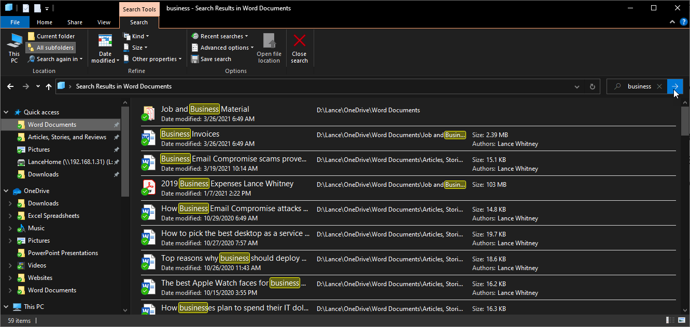Viewport: 690px width, 327px height.
Task: Open the File menu tab
Action: [x=15, y=22]
